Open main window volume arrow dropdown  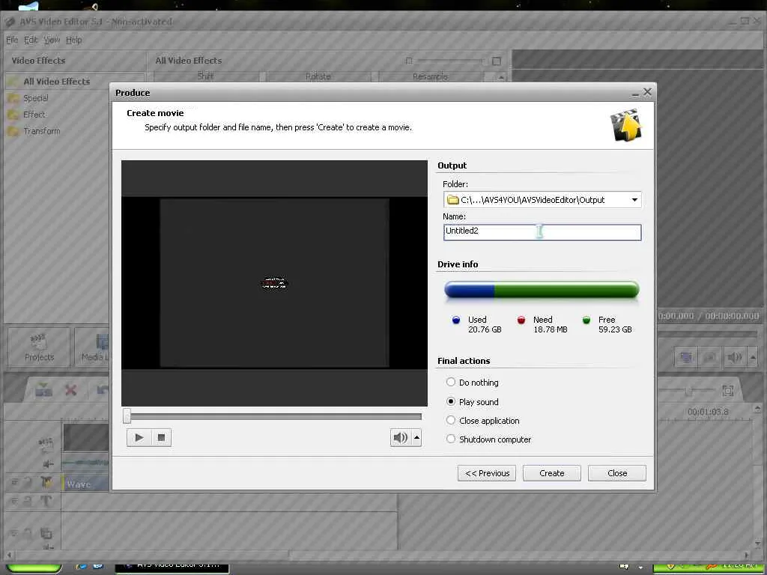pos(752,357)
